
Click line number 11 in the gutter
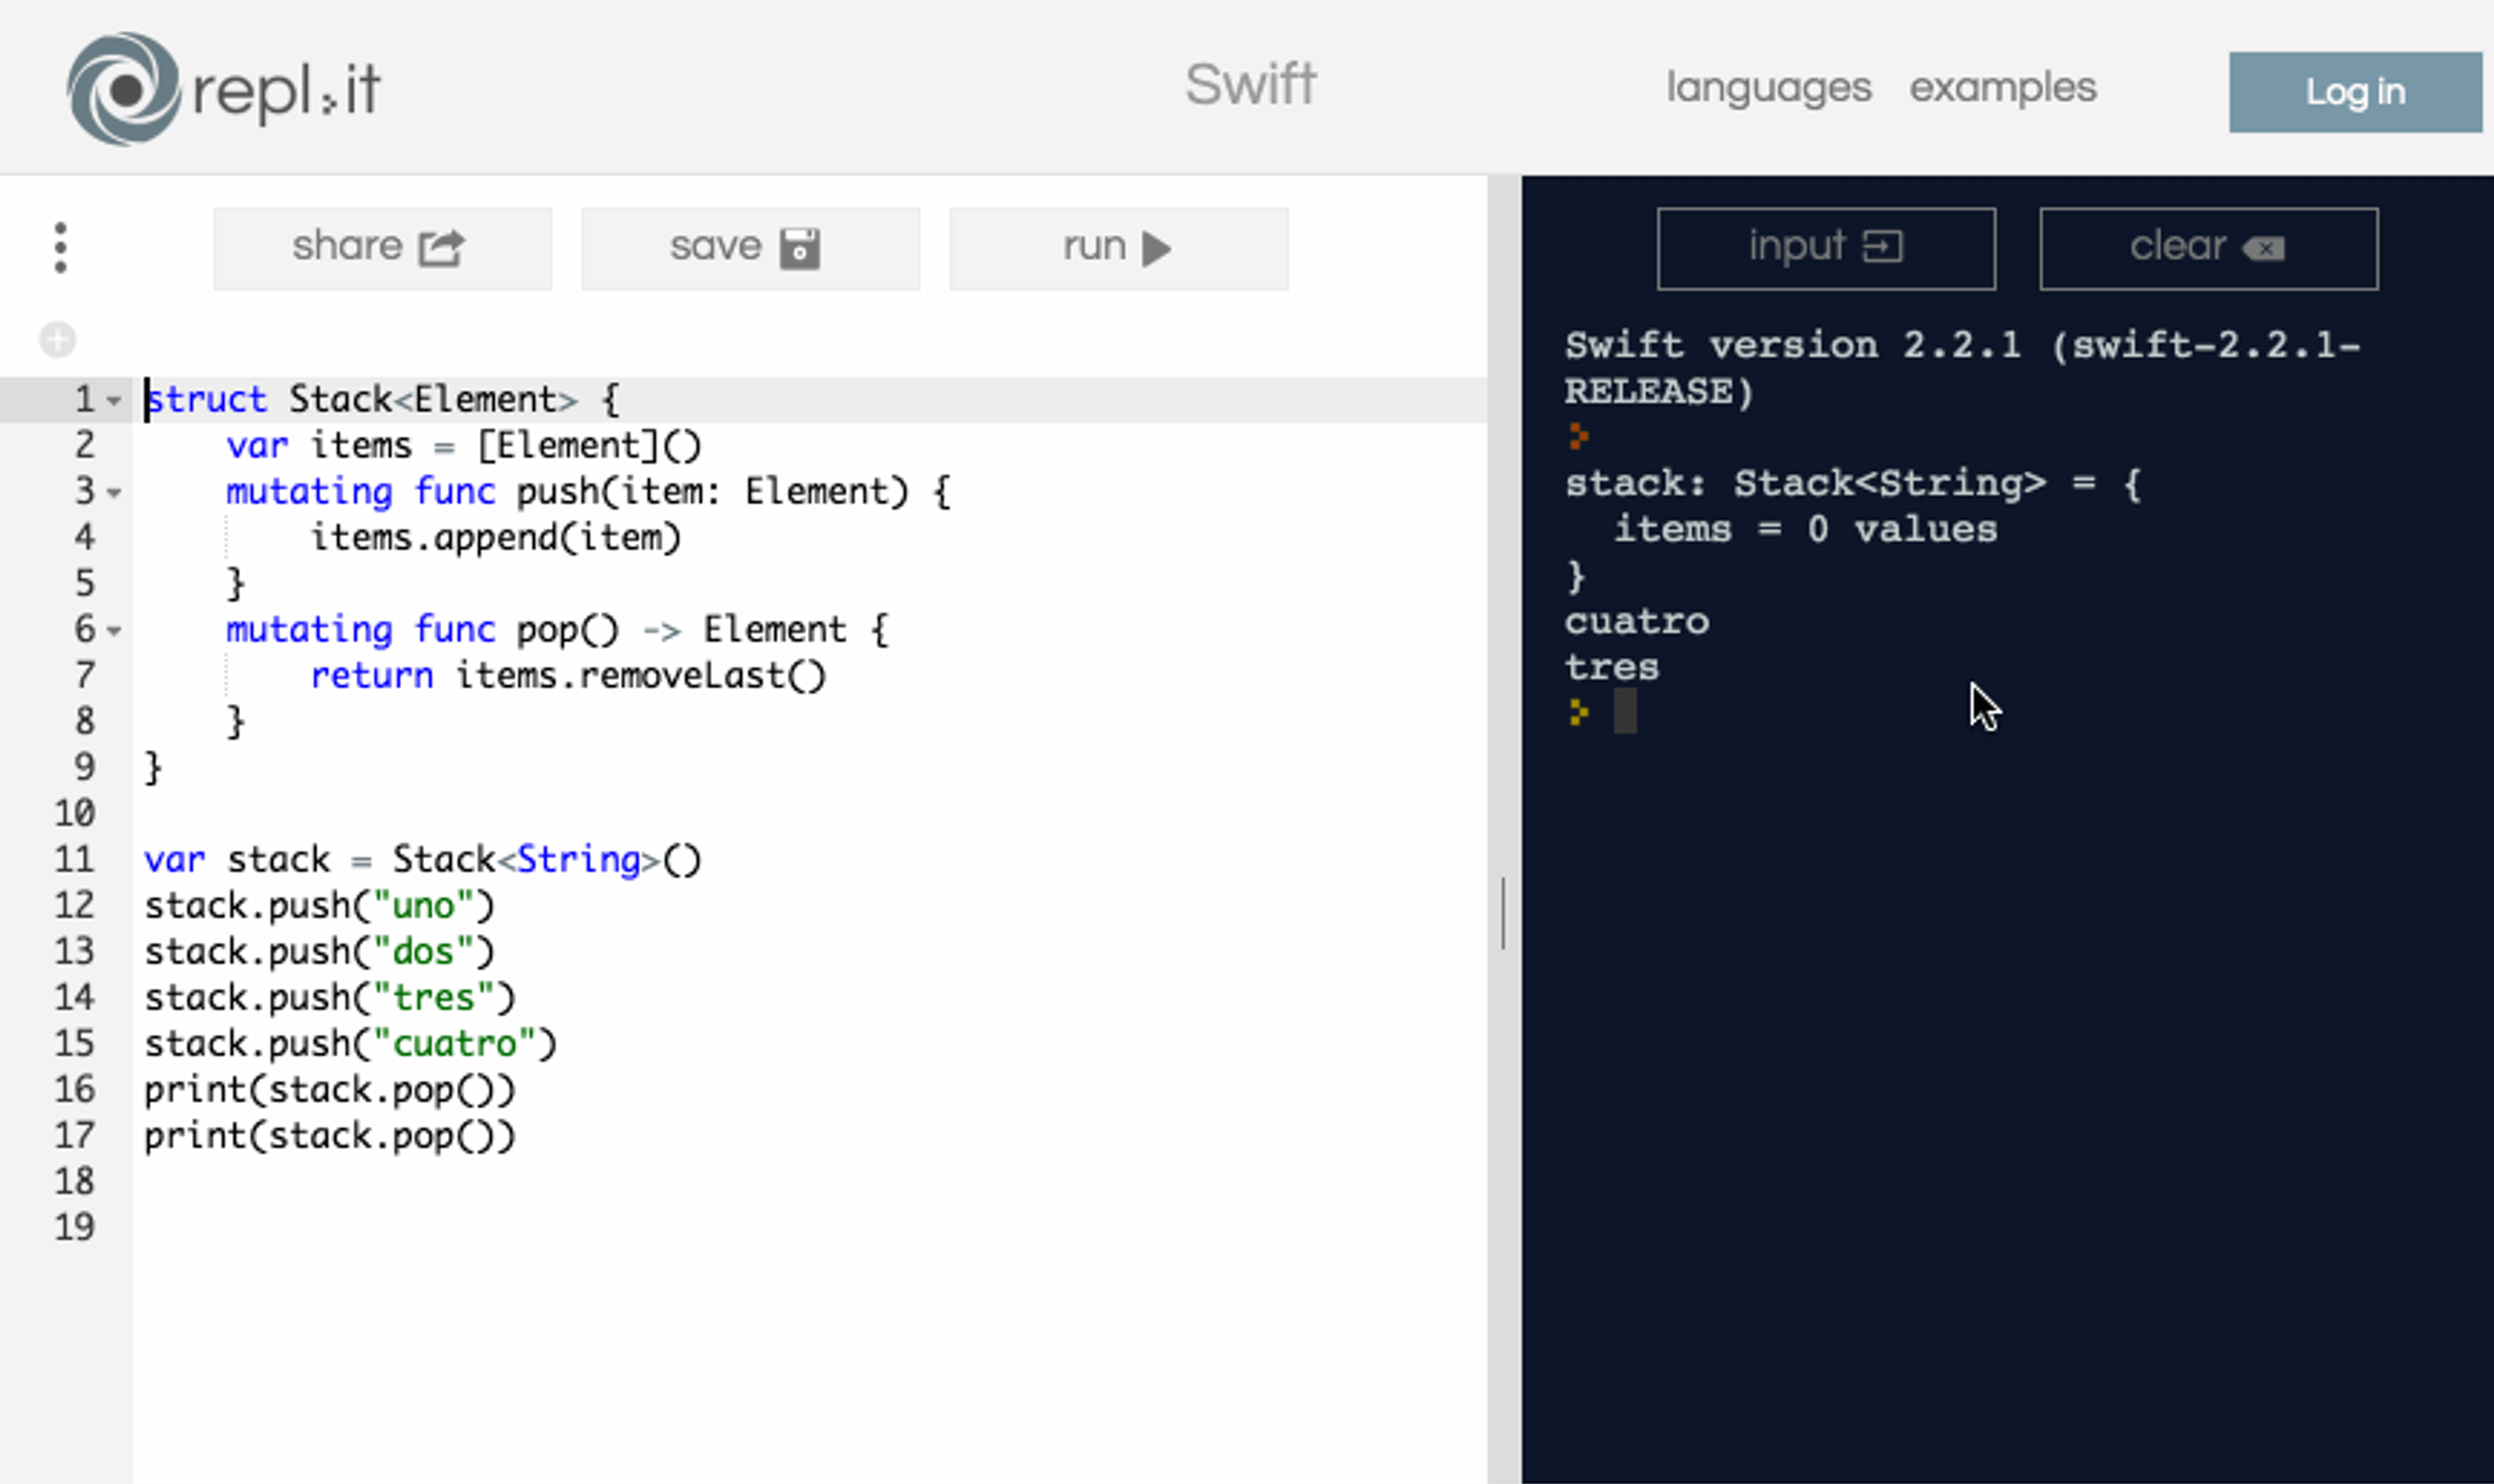pos(75,859)
